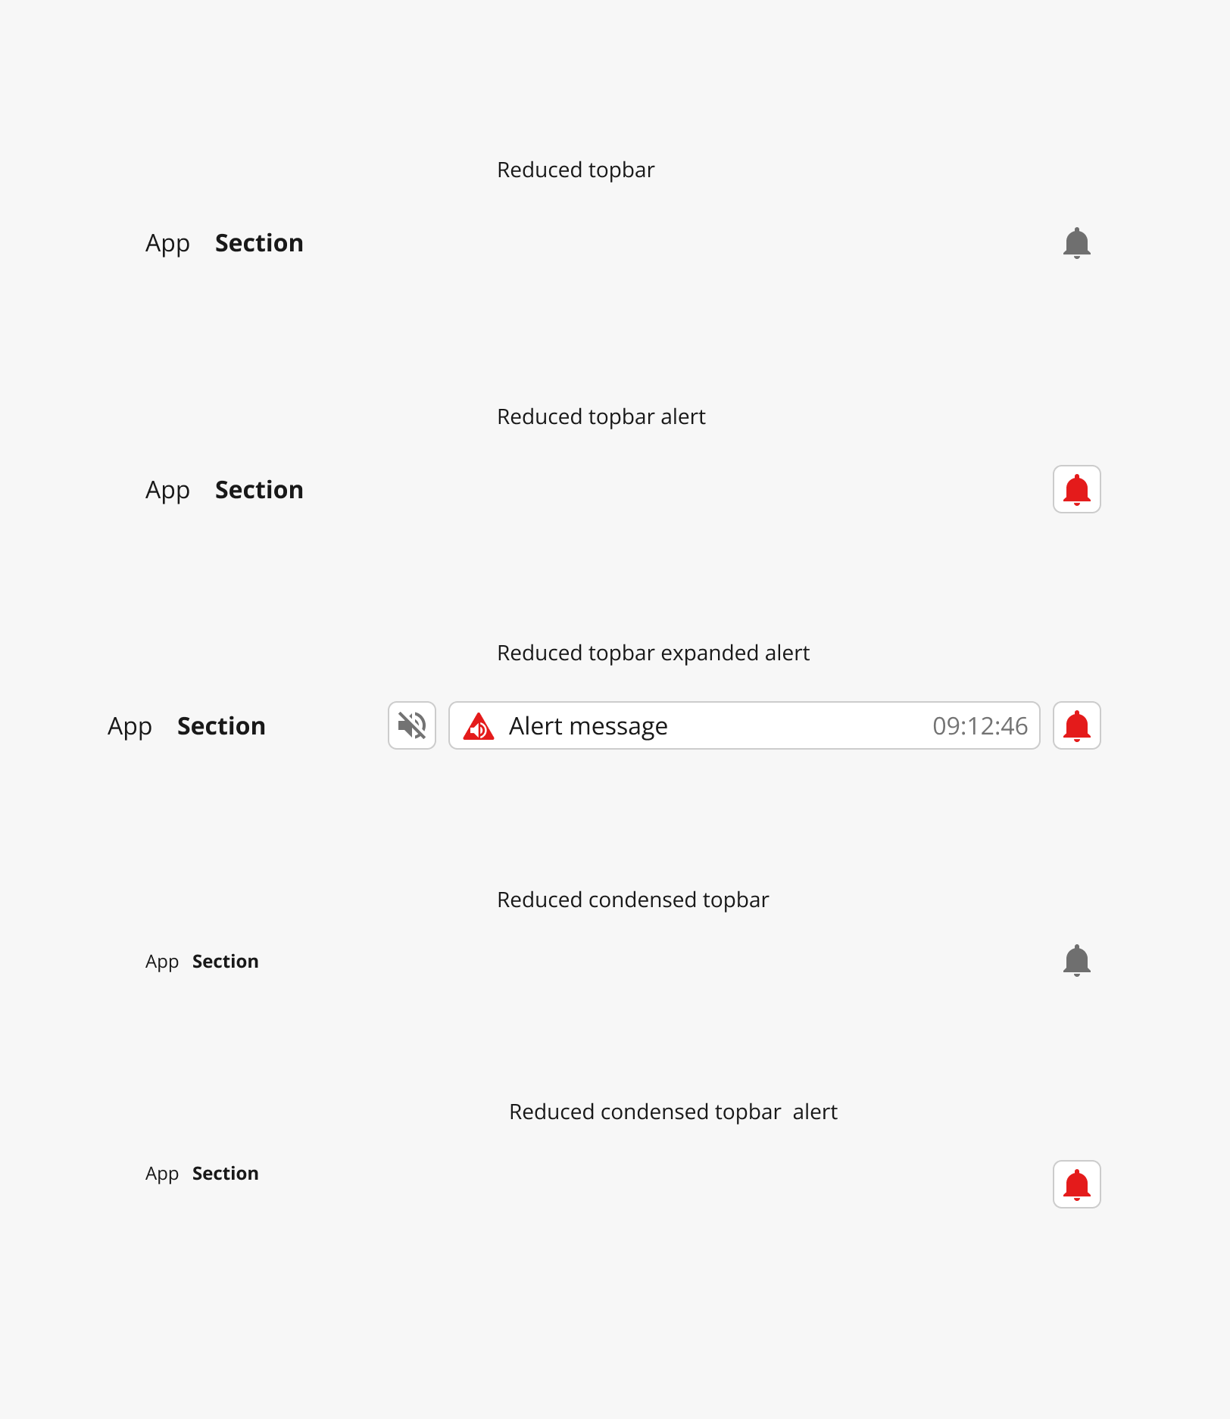
Task: Toggle the mute speaker button
Action: coord(412,725)
